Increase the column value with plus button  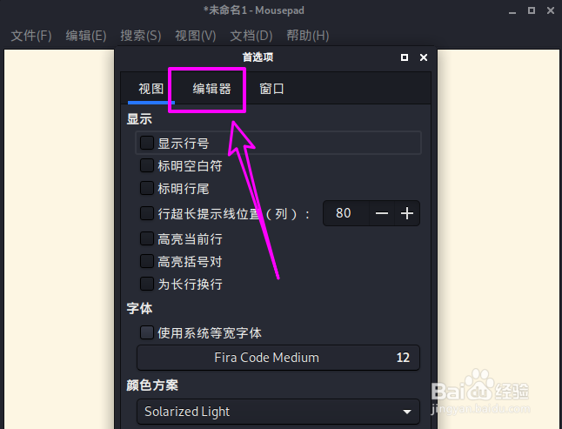407,213
